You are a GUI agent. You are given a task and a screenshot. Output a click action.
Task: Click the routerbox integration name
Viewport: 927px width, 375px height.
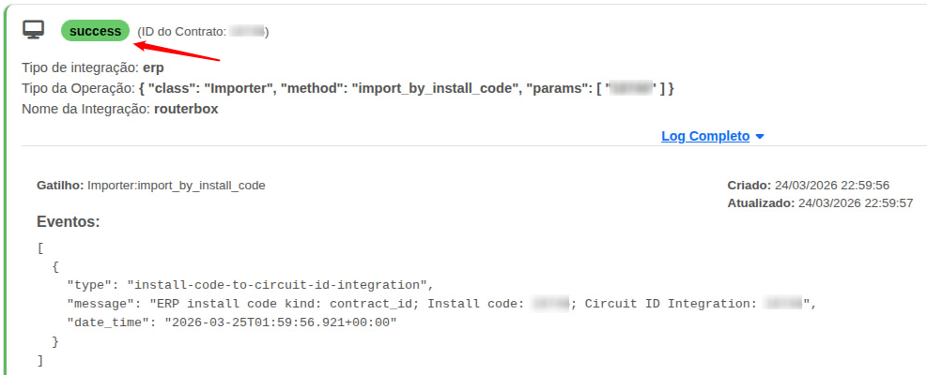[x=186, y=110]
